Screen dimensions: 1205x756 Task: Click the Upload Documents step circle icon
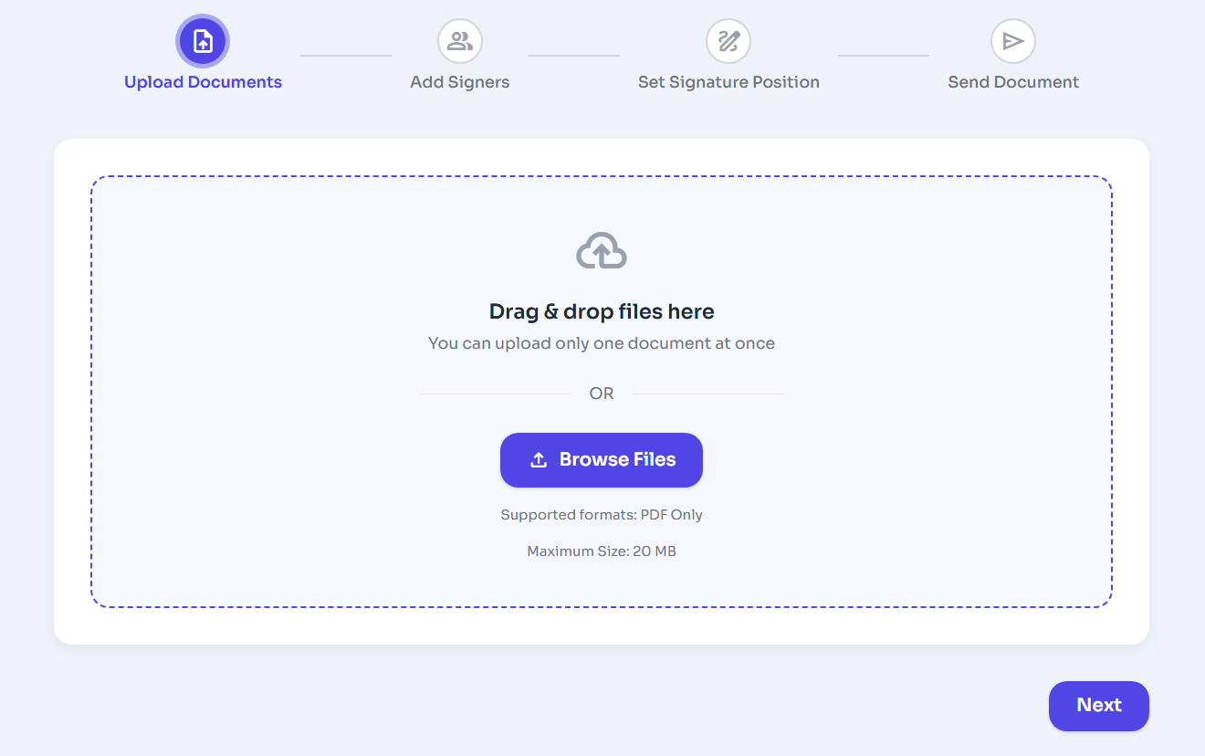pyautogui.click(x=203, y=41)
